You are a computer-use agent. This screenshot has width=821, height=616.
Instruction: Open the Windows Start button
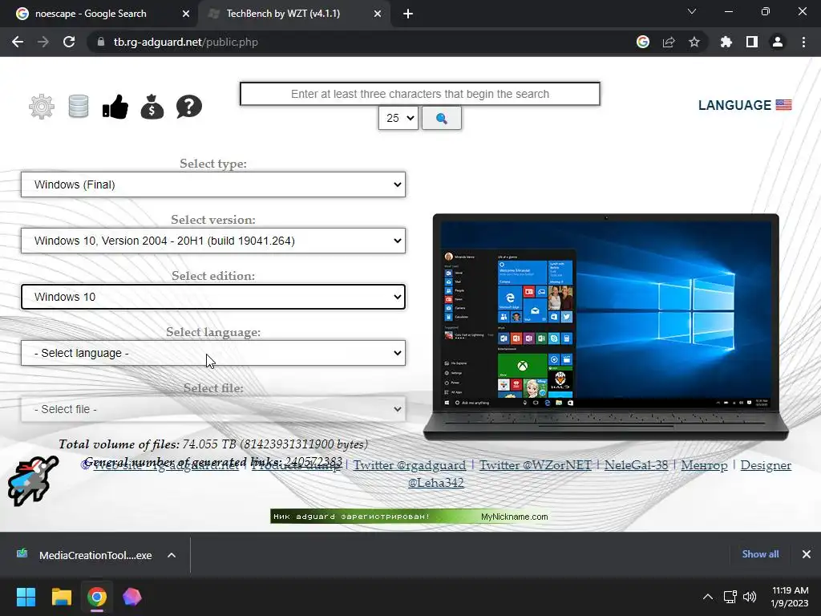[26, 597]
